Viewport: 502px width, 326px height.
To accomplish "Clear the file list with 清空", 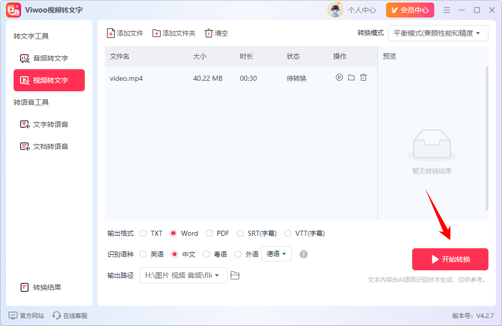I will [216, 33].
